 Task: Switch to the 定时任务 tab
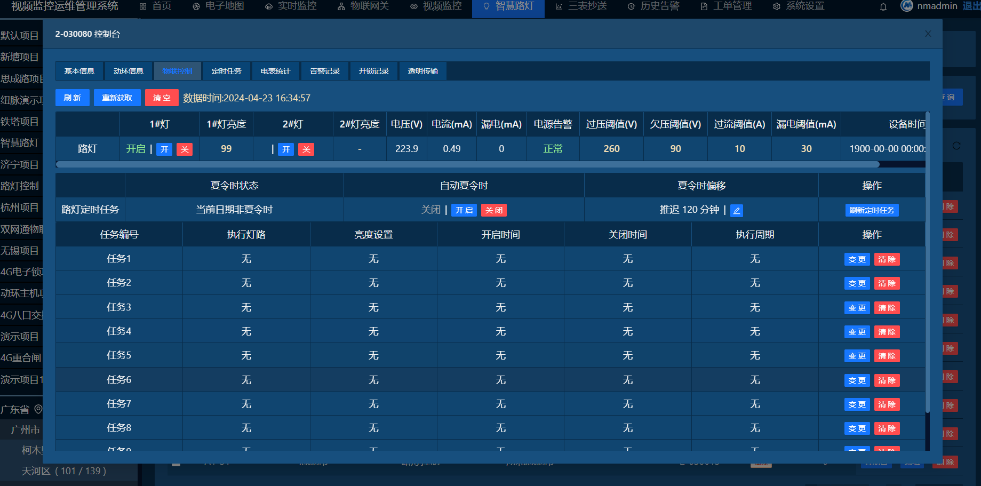[226, 71]
